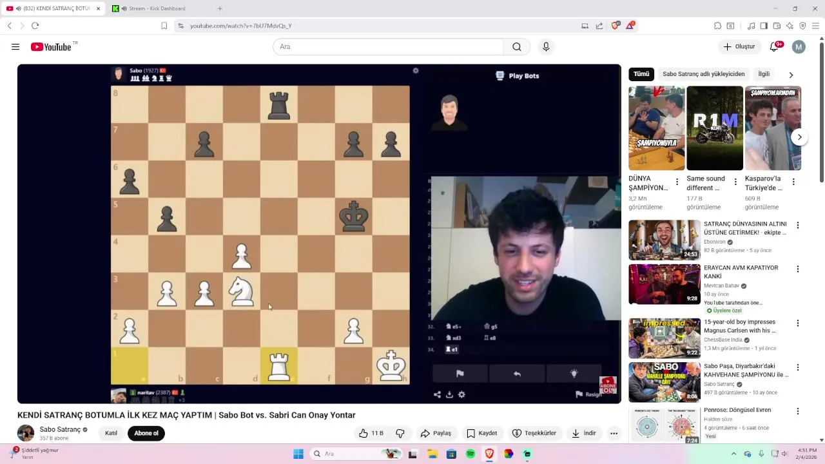
Task: Open Spotify from the taskbar
Action: click(x=471, y=454)
